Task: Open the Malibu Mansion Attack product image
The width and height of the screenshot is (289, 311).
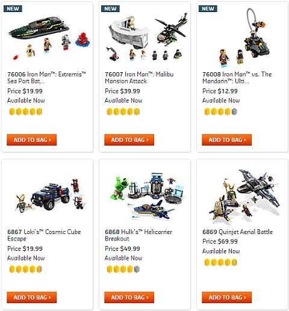Action: point(146,37)
